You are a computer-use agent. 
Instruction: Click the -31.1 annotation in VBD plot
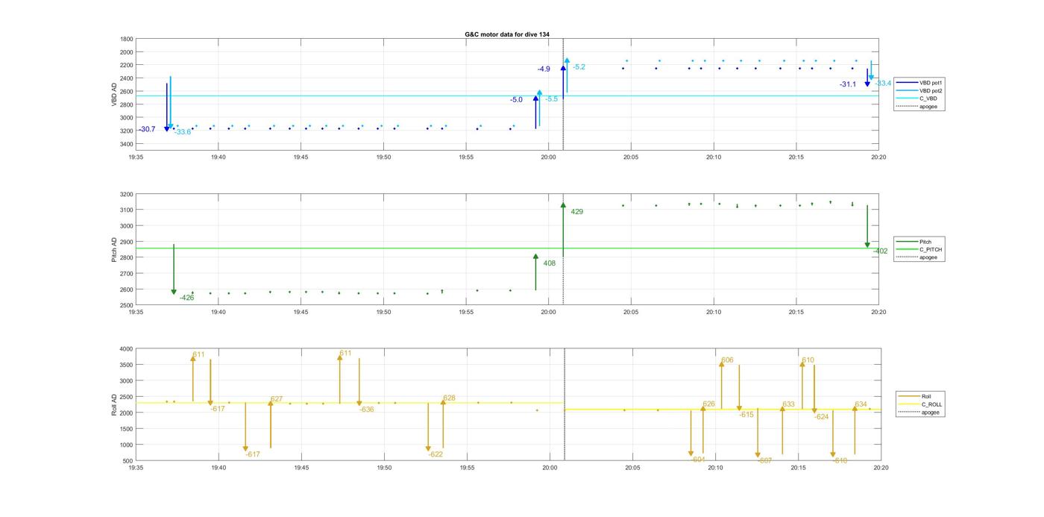(x=848, y=85)
